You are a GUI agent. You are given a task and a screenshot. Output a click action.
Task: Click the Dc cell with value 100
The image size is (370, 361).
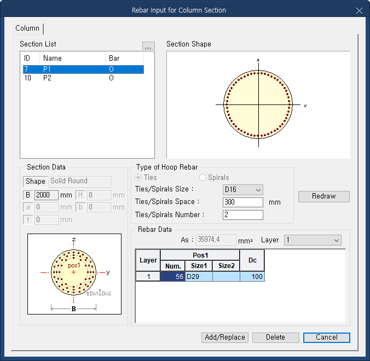pyautogui.click(x=252, y=277)
